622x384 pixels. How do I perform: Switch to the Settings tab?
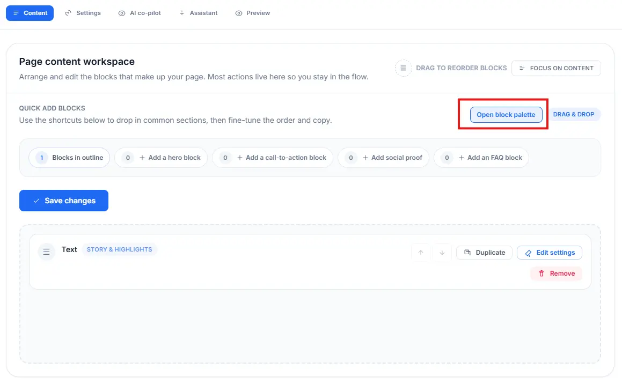tap(83, 13)
